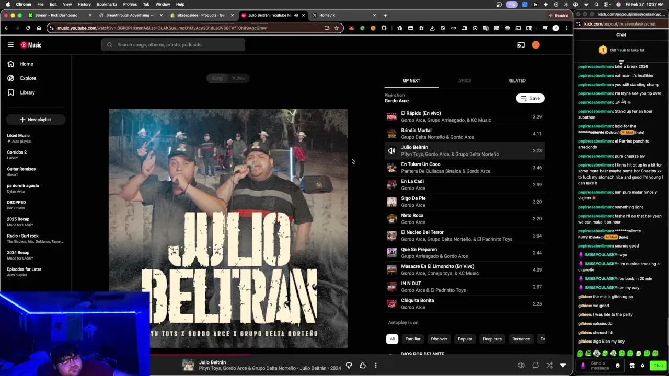This screenshot has height=376, width=669.
Task: Click the song progress bar
Action: (x=361, y=355)
